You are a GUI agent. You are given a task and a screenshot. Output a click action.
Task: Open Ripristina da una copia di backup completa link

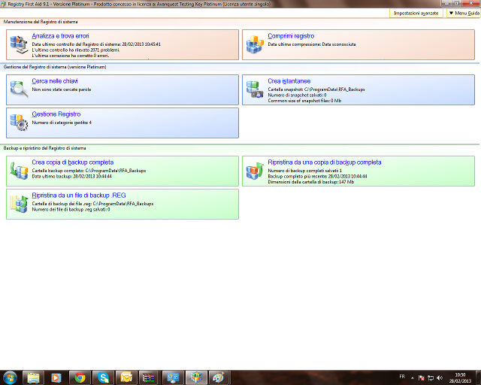click(x=325, y=162)
